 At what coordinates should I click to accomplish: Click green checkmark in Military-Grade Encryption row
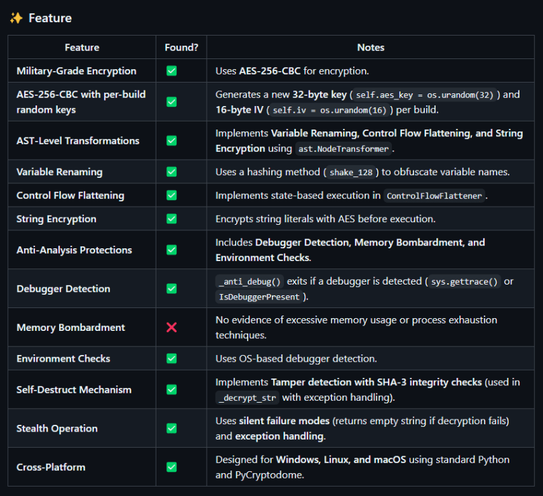click(x=172, y=70)
